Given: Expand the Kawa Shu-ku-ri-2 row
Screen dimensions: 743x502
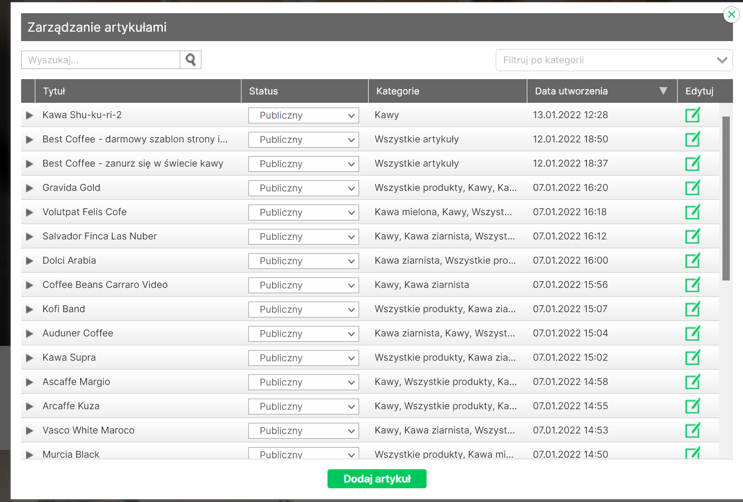Looking at the screenshot, I should 30,115.
